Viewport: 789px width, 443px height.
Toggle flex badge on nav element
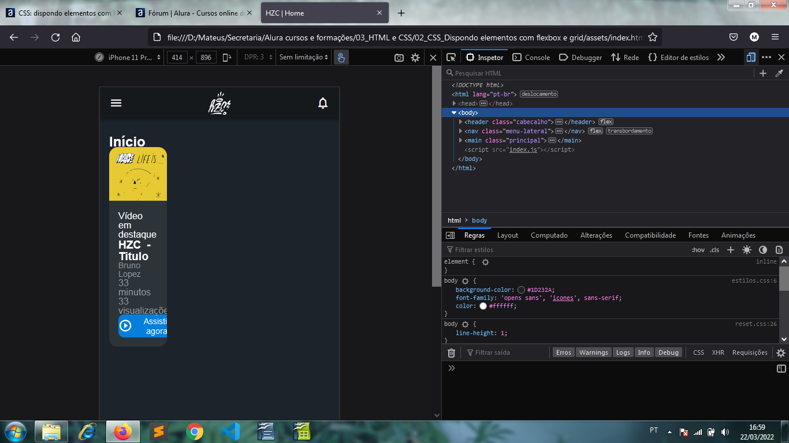596,131
